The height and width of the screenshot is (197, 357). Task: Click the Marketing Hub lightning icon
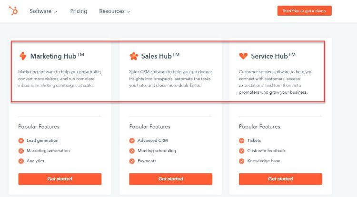coord(22,56)
